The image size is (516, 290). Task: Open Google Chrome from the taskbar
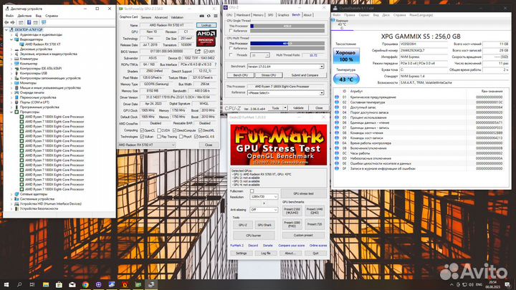click(85, 284)
